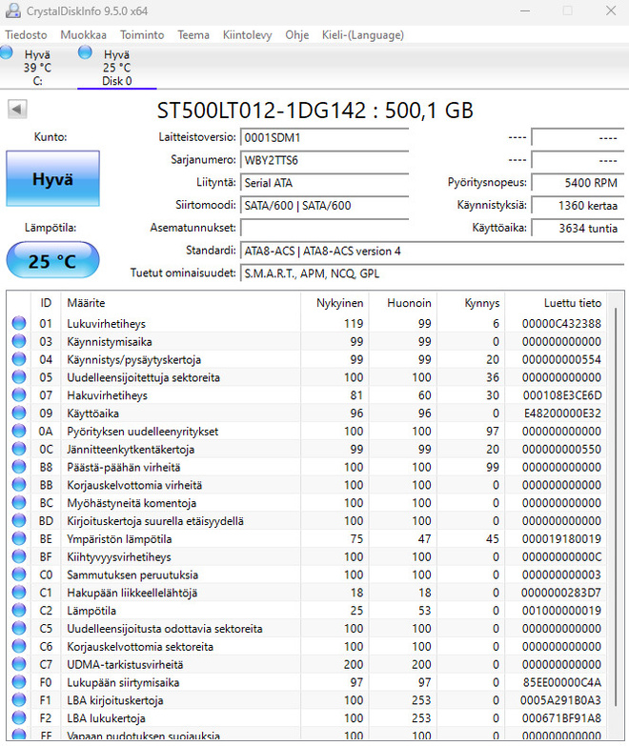
Task: Click the Huonoin column header
Action: click(x=403, y=303)
